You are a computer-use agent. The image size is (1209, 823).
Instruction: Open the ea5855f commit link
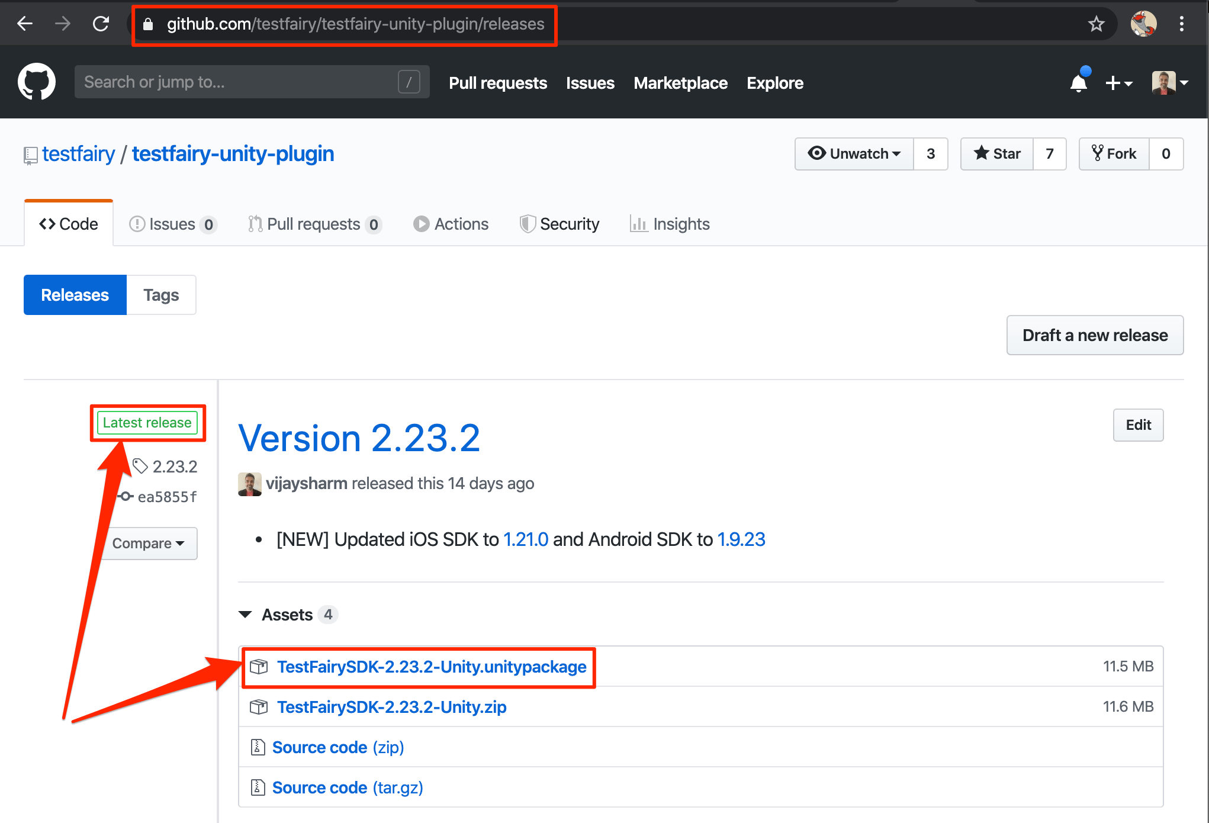click(x=166, y=497)
